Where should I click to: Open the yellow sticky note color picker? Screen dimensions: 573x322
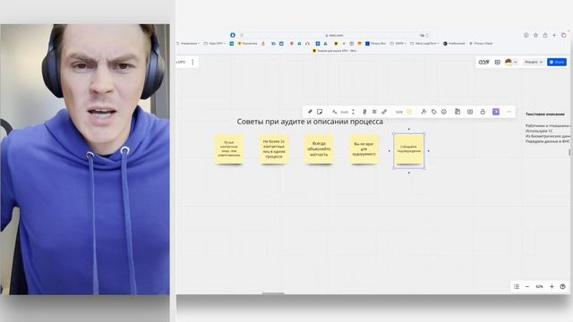pyautogui.click(x=409, y=112)
